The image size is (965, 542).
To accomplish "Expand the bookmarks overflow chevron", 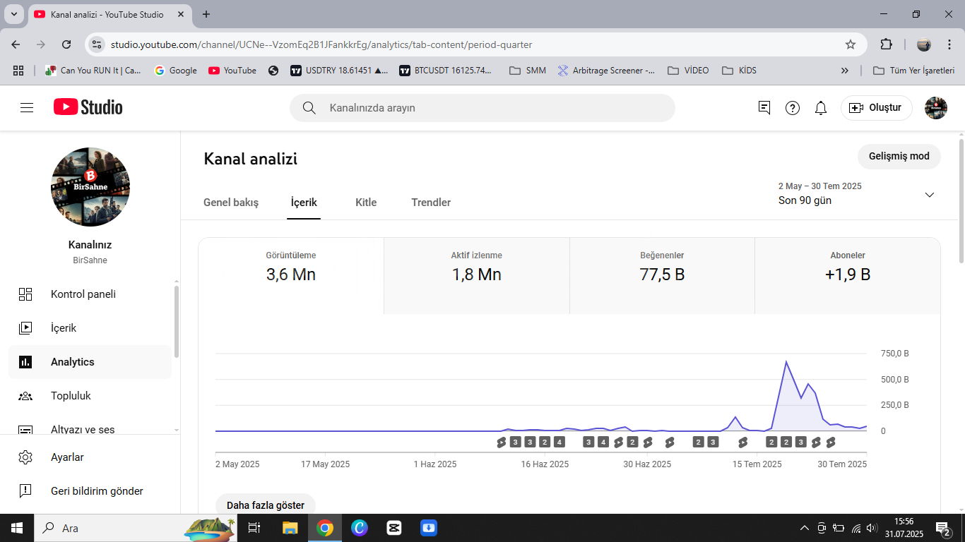I will coord(844,71).
